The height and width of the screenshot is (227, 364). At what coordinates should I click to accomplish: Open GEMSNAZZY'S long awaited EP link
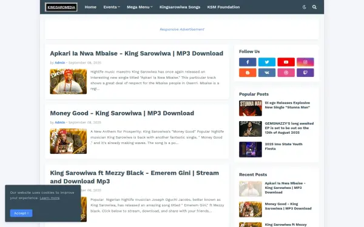289,128
